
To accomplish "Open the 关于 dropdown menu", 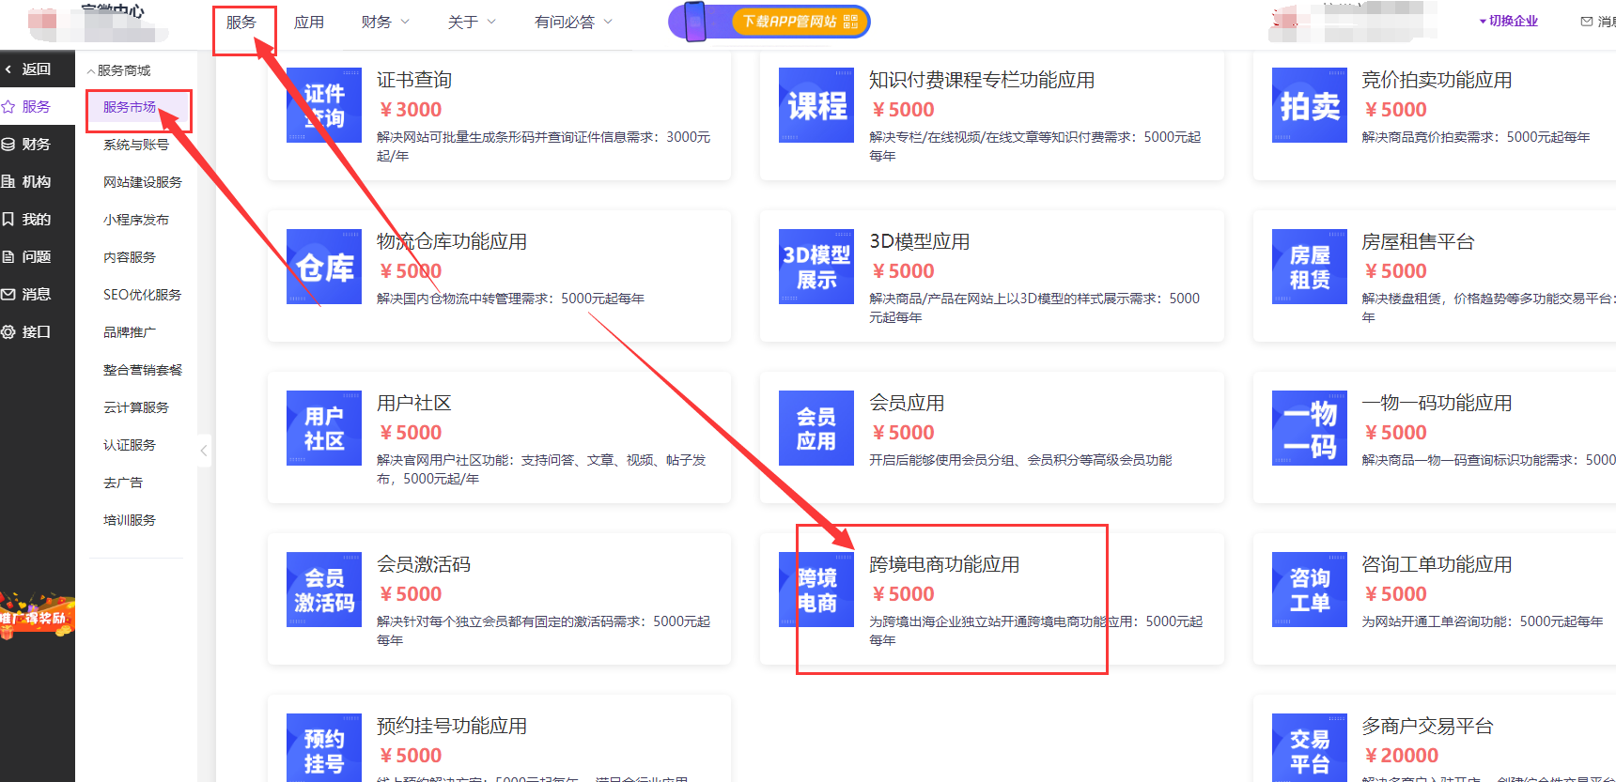I will (472, 22).
